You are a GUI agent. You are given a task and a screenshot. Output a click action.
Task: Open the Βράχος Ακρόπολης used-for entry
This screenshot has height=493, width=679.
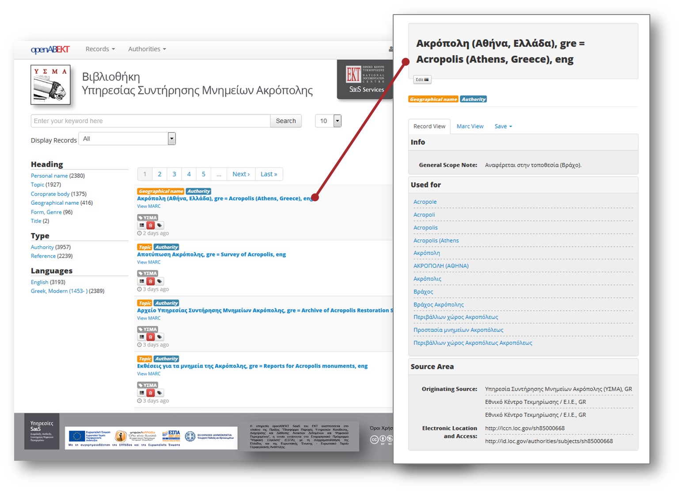pyautogui.click(x=439, y=305)
